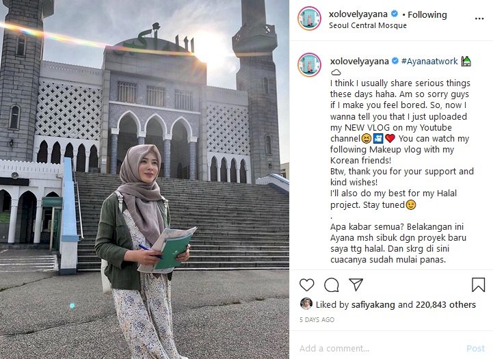Save post with the bookmark icon

pos(478,284)
